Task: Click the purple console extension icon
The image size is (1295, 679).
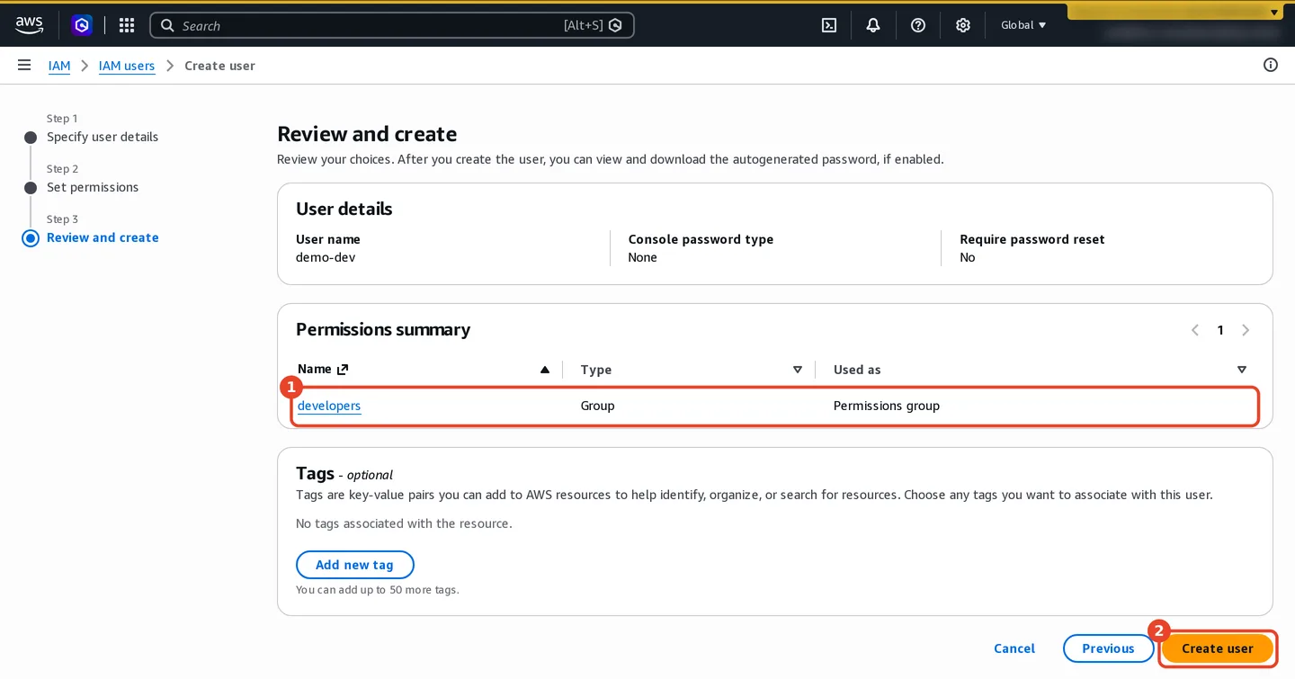Action: pos(82,25)
